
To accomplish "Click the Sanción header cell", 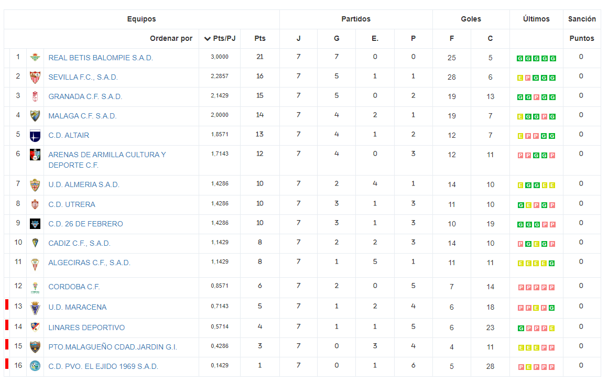I will (582, 19).
